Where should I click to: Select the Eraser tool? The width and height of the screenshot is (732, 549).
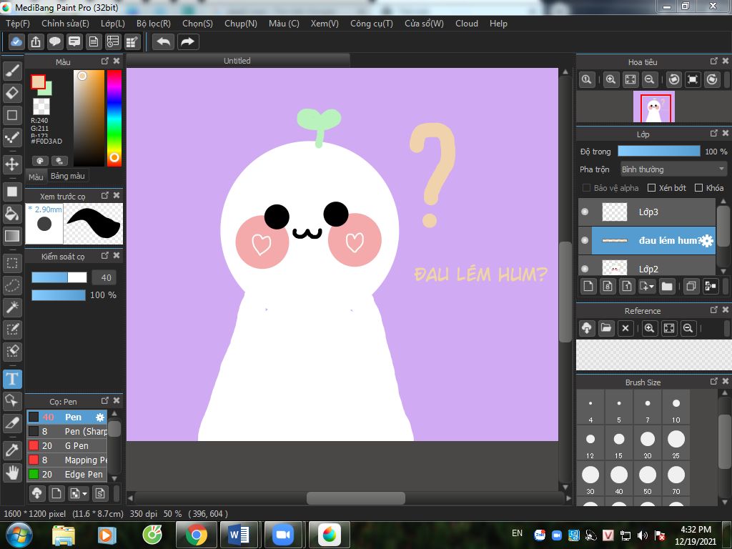pos(12,93)
